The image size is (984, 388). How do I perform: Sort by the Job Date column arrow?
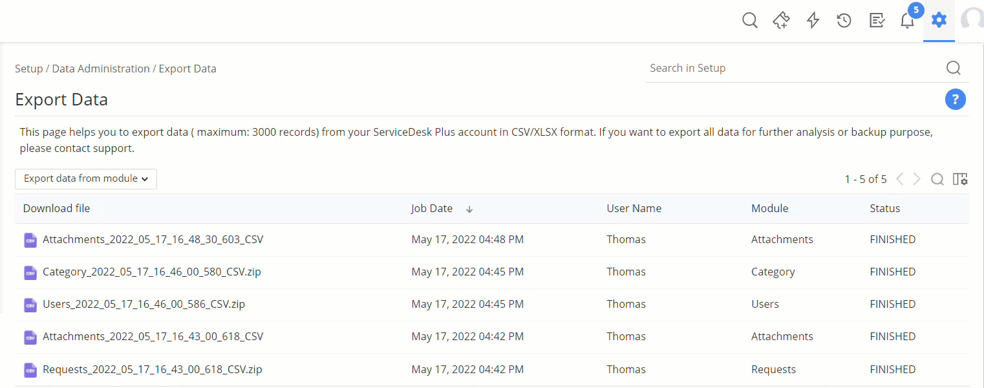[470, 209]
